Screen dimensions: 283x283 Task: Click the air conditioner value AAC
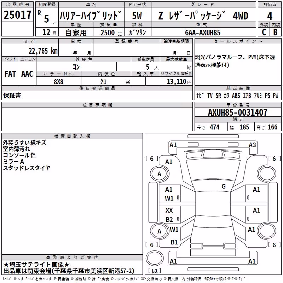[27, 74]
